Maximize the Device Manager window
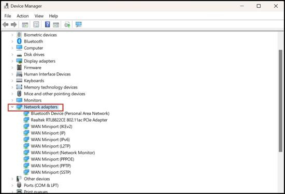 259,6
